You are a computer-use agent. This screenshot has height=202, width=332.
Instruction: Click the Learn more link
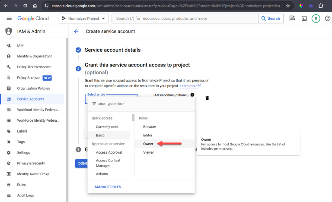(190, 86)
